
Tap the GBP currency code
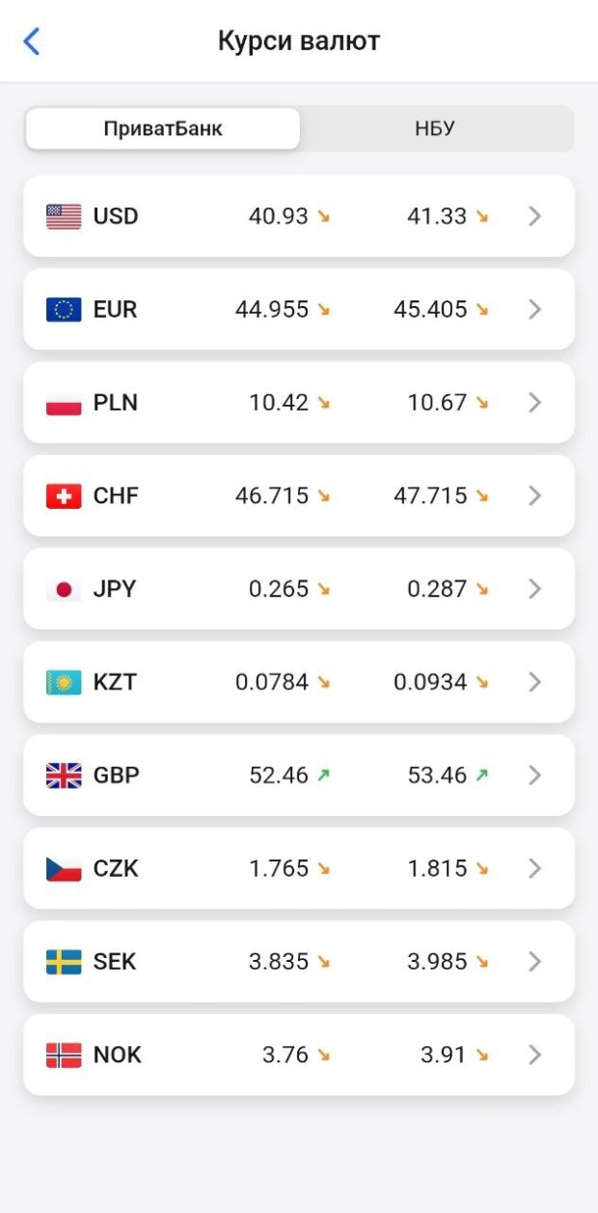[x=116, y=776]
